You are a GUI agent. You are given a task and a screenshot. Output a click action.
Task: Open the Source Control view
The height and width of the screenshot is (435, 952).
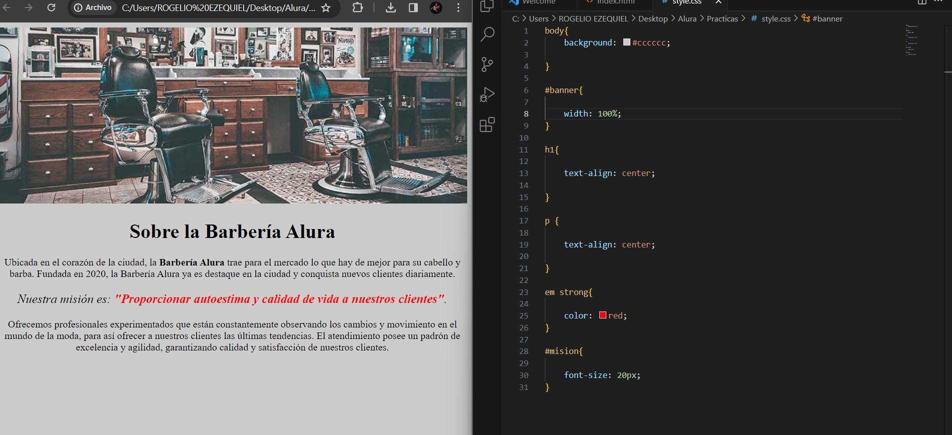coord(487,64)
